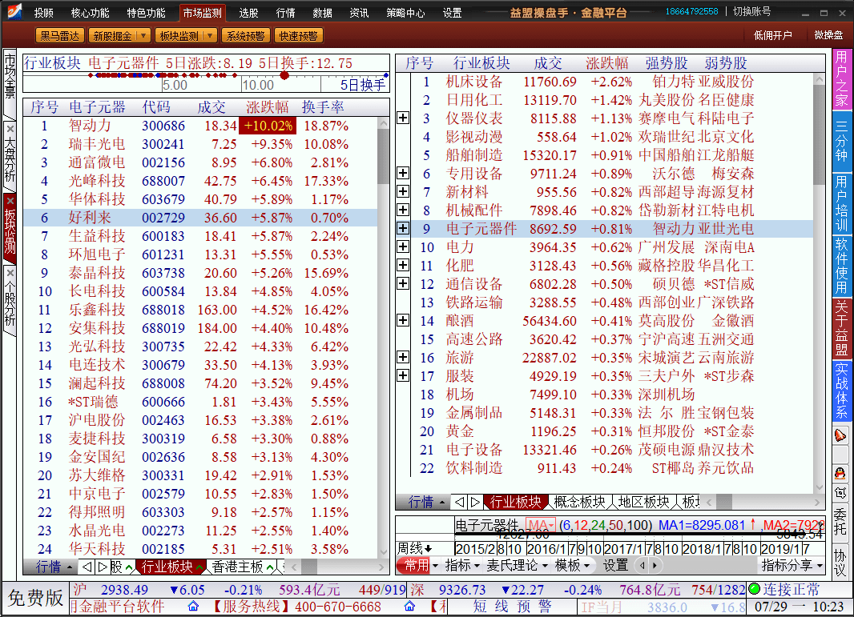Viewport: 854px width, 617px height.
Task: Close the 大盘分析 side tab
Action: pos(10,129)
